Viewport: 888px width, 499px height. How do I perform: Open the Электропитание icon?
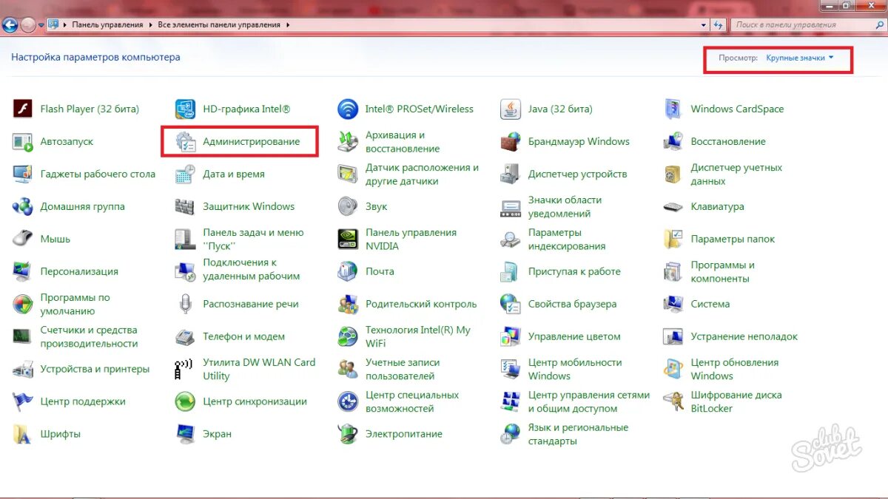click(x=348, y=434)
